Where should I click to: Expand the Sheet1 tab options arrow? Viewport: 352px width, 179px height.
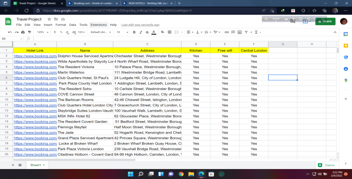pos(44,165)
